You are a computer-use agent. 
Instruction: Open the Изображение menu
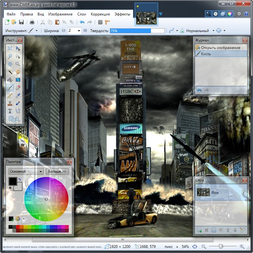[60, 14]
